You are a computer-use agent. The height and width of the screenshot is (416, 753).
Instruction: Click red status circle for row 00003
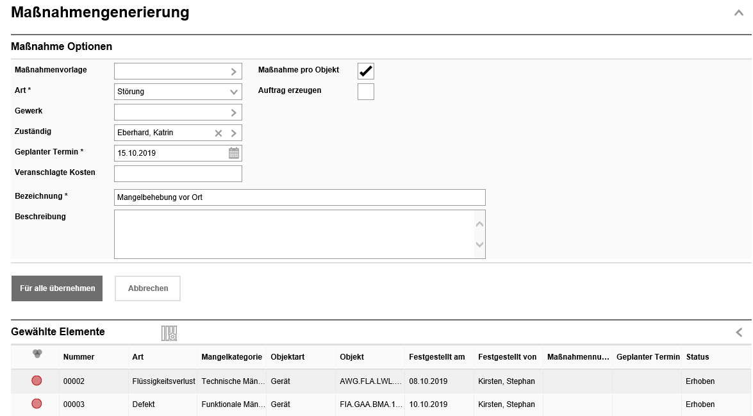click(x=37, y=404)
